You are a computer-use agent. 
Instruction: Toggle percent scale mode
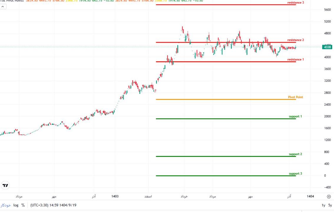pyautogui.click(x=23, y=205)
